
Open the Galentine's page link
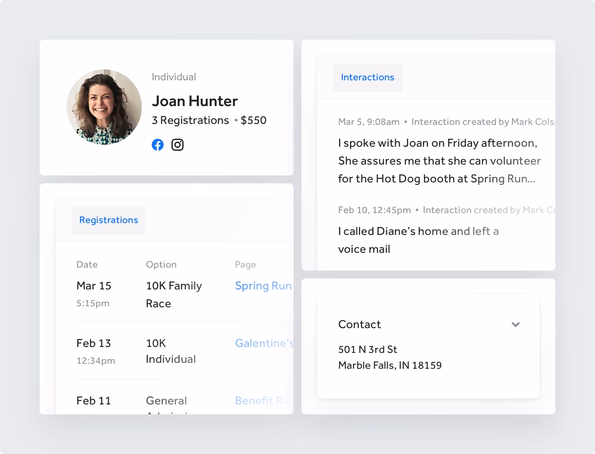tap(264, 343)
